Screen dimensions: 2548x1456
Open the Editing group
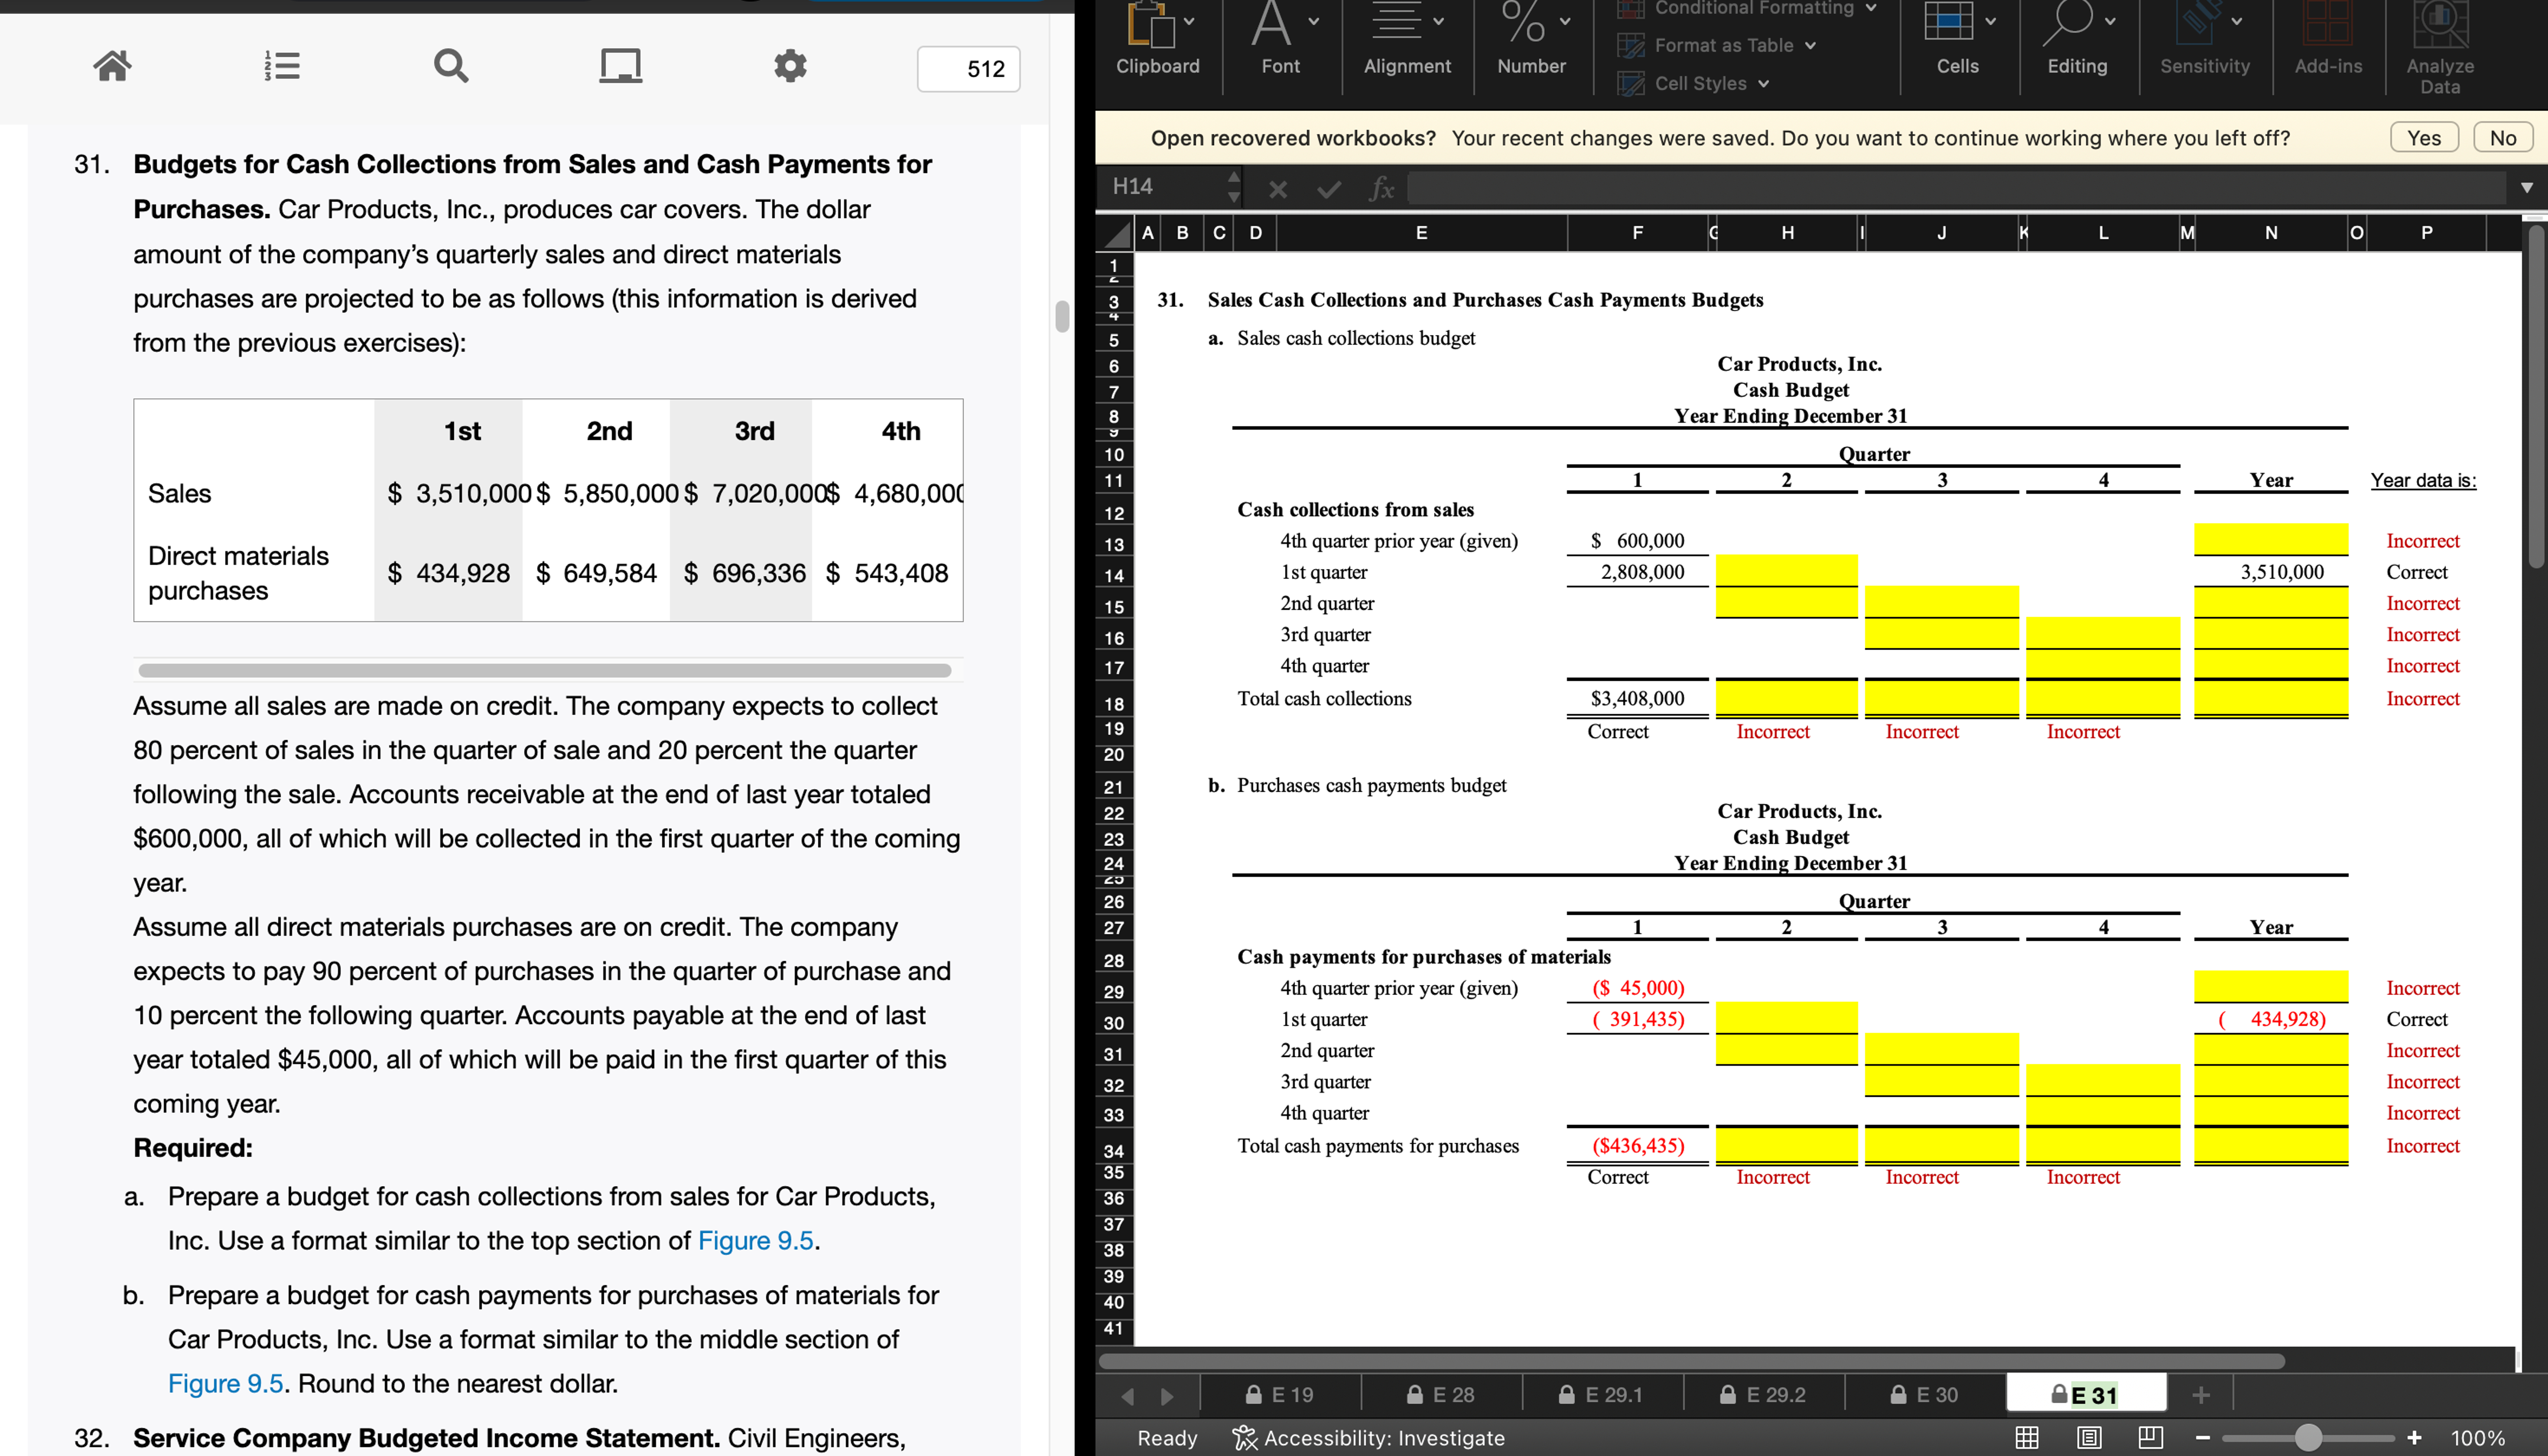point(2077,40)
